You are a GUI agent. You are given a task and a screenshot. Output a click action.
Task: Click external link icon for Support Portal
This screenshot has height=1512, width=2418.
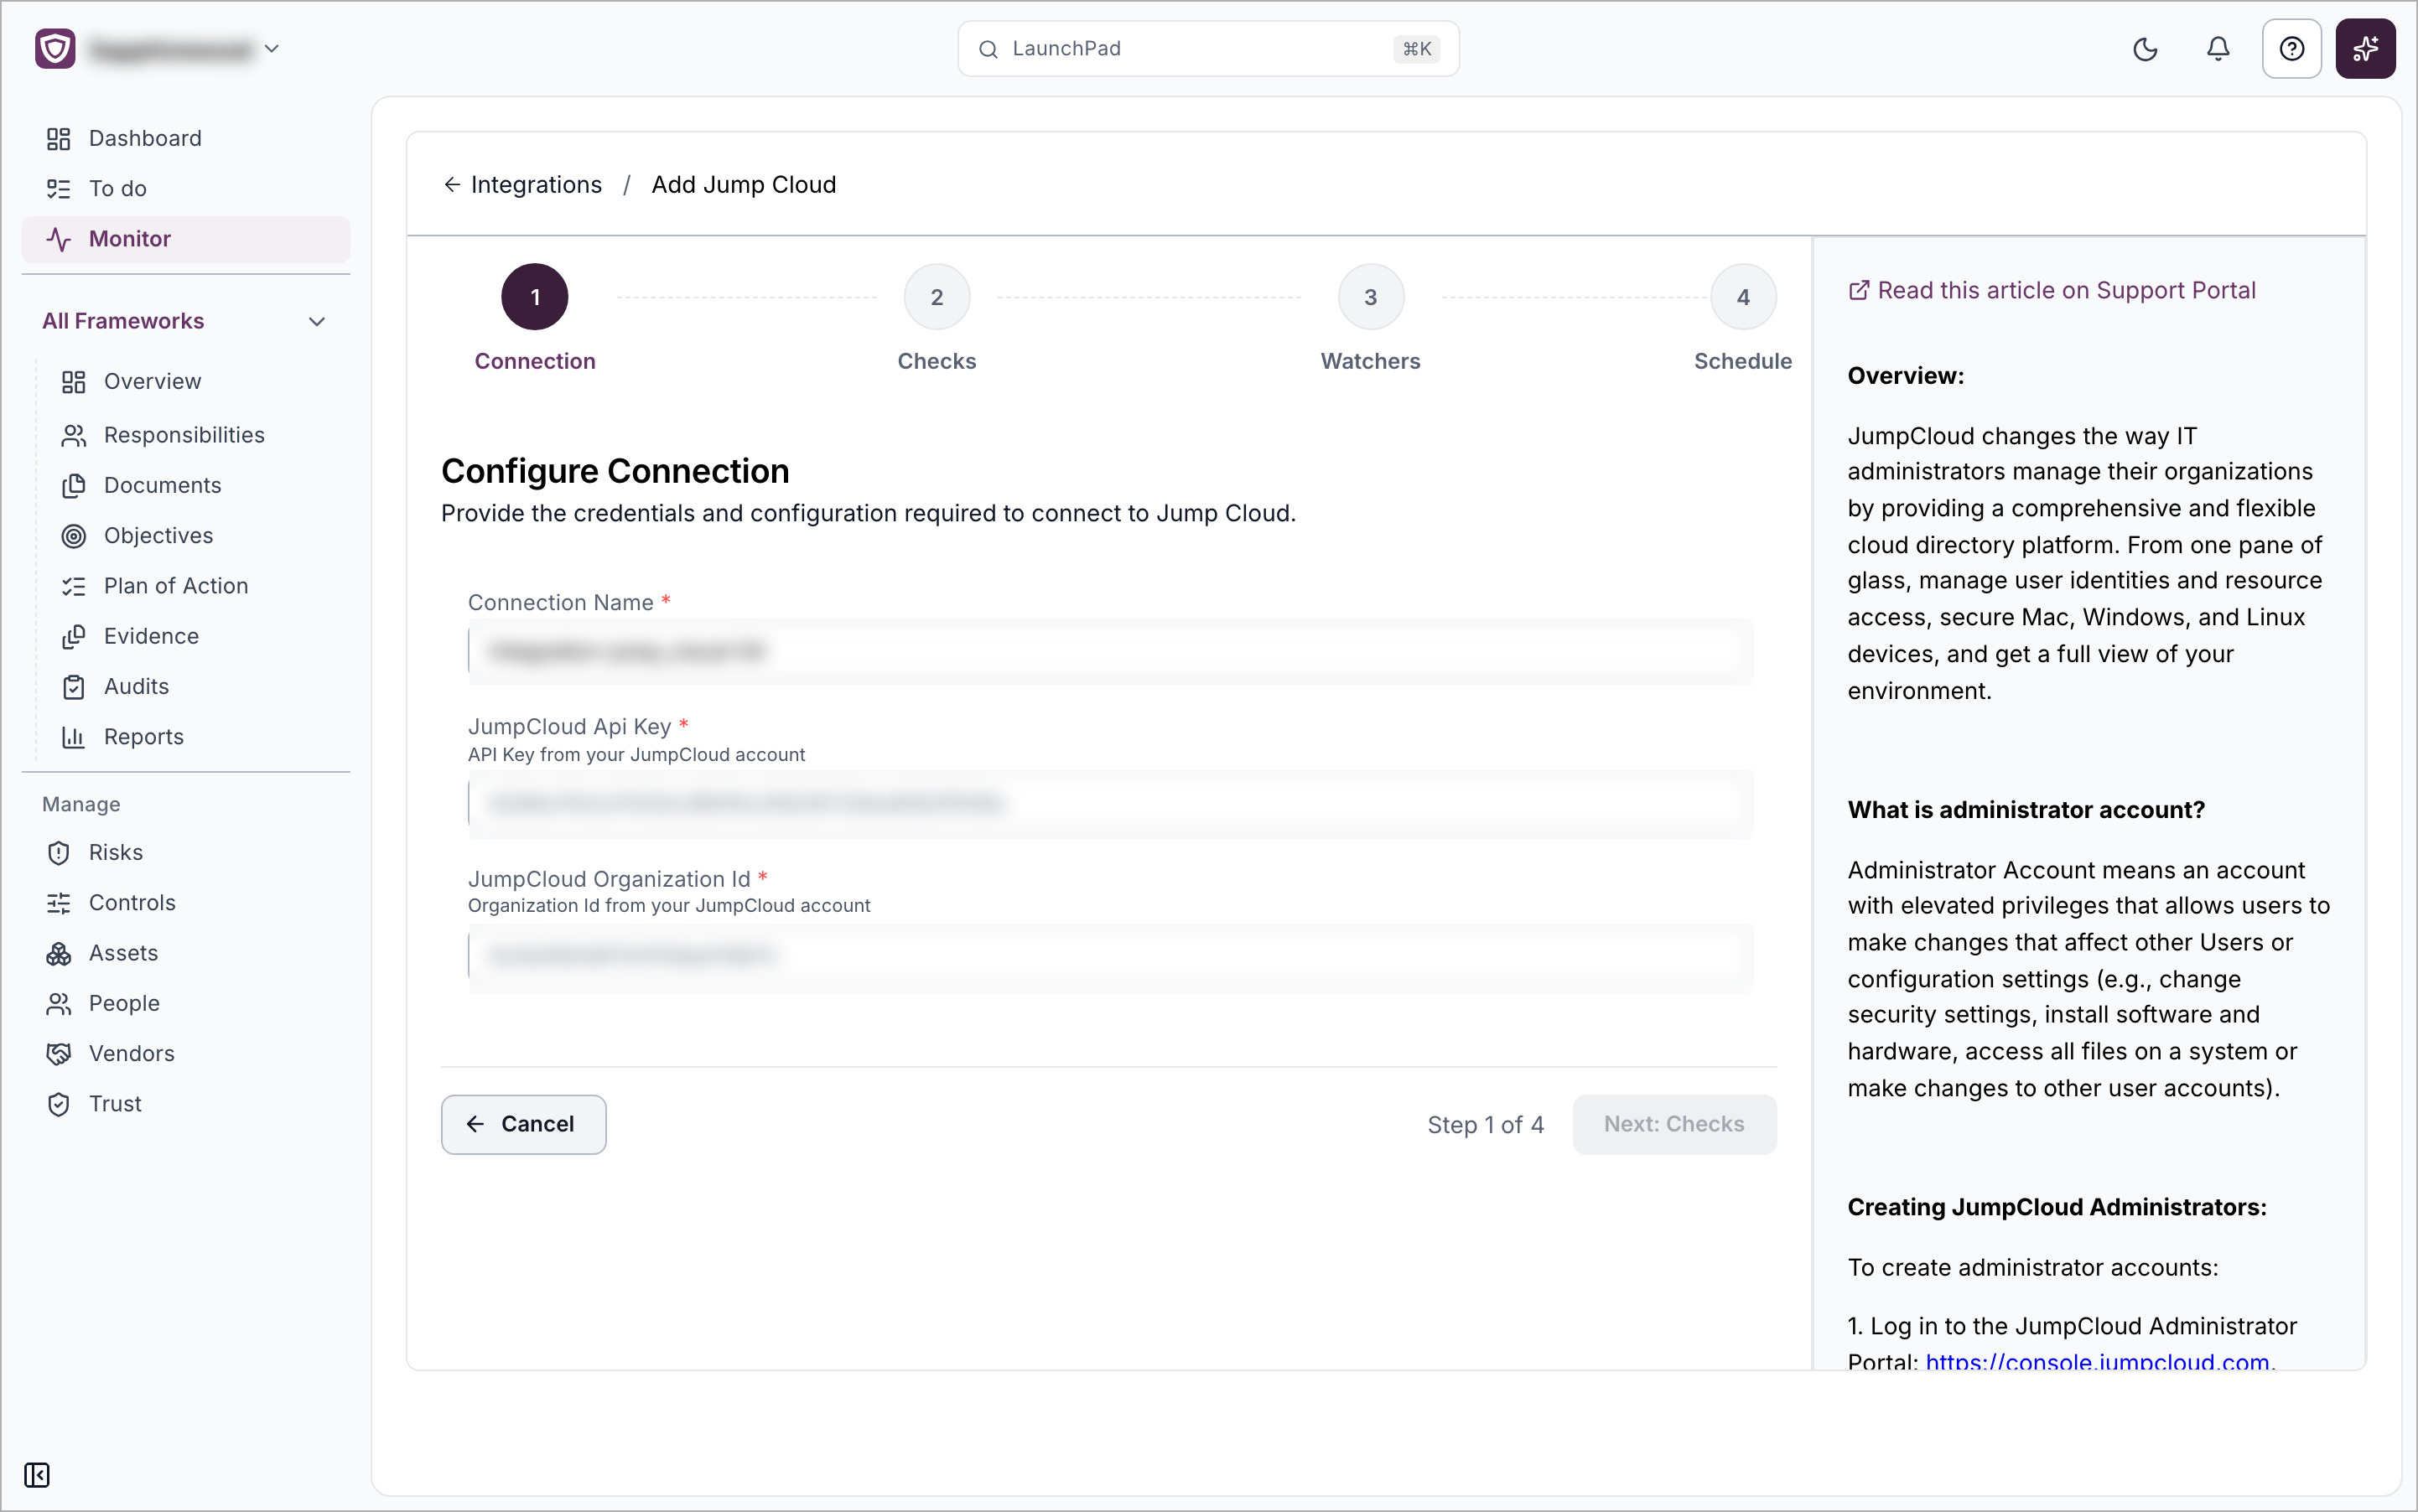coord(1859,290)
